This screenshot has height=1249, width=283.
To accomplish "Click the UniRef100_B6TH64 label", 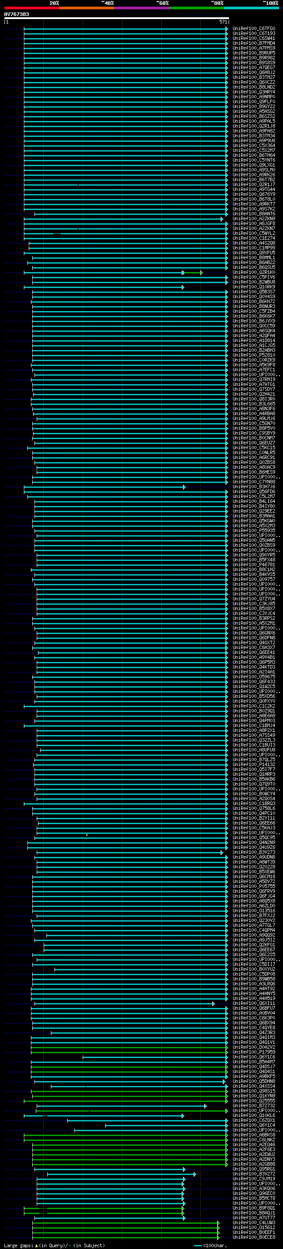I will 254,155.
